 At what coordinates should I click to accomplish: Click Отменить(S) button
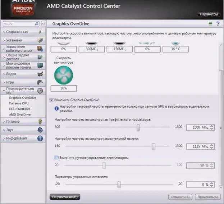point(180,197)
